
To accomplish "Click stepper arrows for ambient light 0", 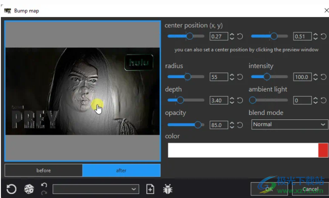I will 316,101.
